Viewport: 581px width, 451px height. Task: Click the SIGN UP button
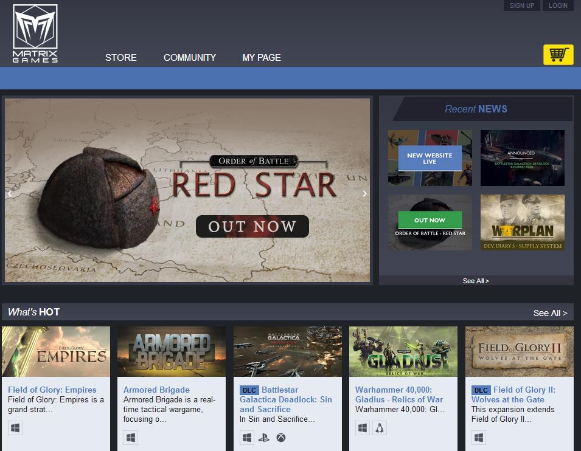click(x=522, y=5)
